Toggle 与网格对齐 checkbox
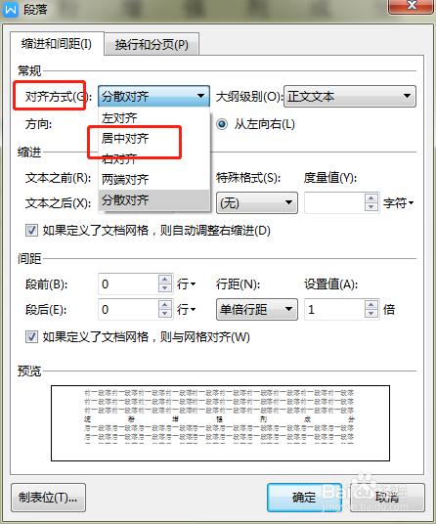 (31, 337)
